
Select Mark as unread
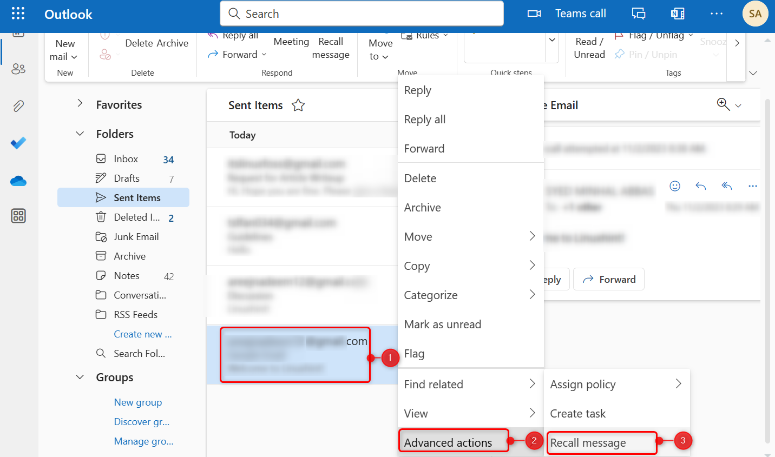pos(470,324)
